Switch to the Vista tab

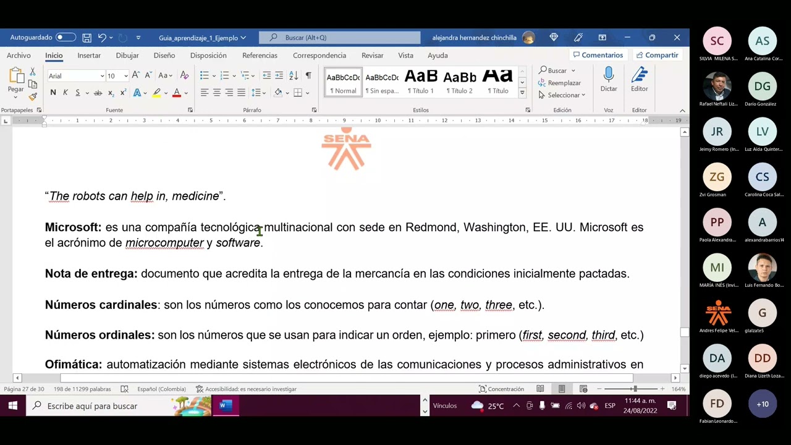click(405, 55)
